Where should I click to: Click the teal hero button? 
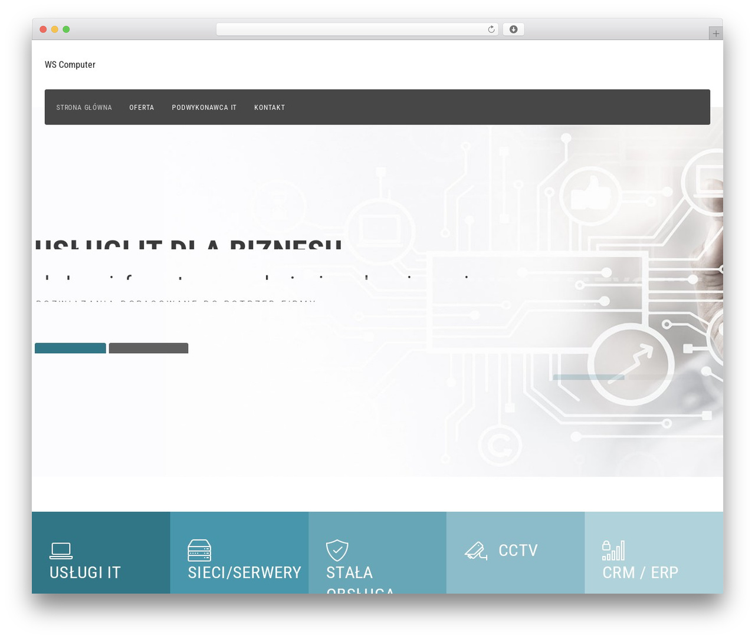tap(70, 348)
